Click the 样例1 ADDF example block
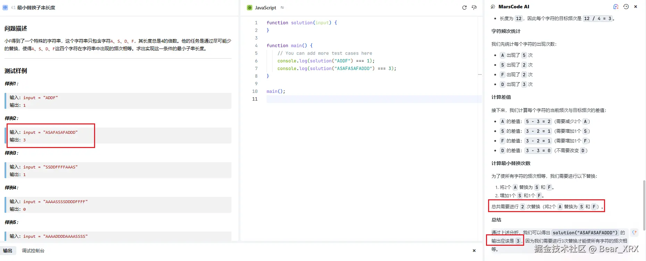This screenshot has width=646, height=261. [x=118, y=101]
